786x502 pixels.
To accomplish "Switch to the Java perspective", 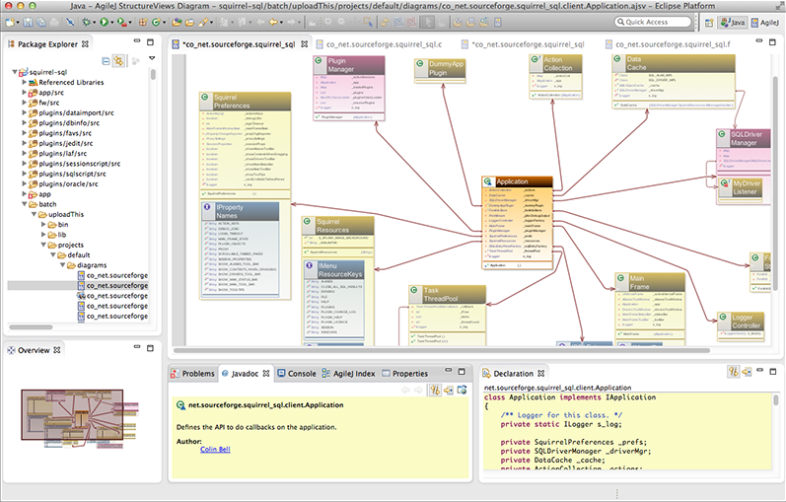I will (733, 23).
